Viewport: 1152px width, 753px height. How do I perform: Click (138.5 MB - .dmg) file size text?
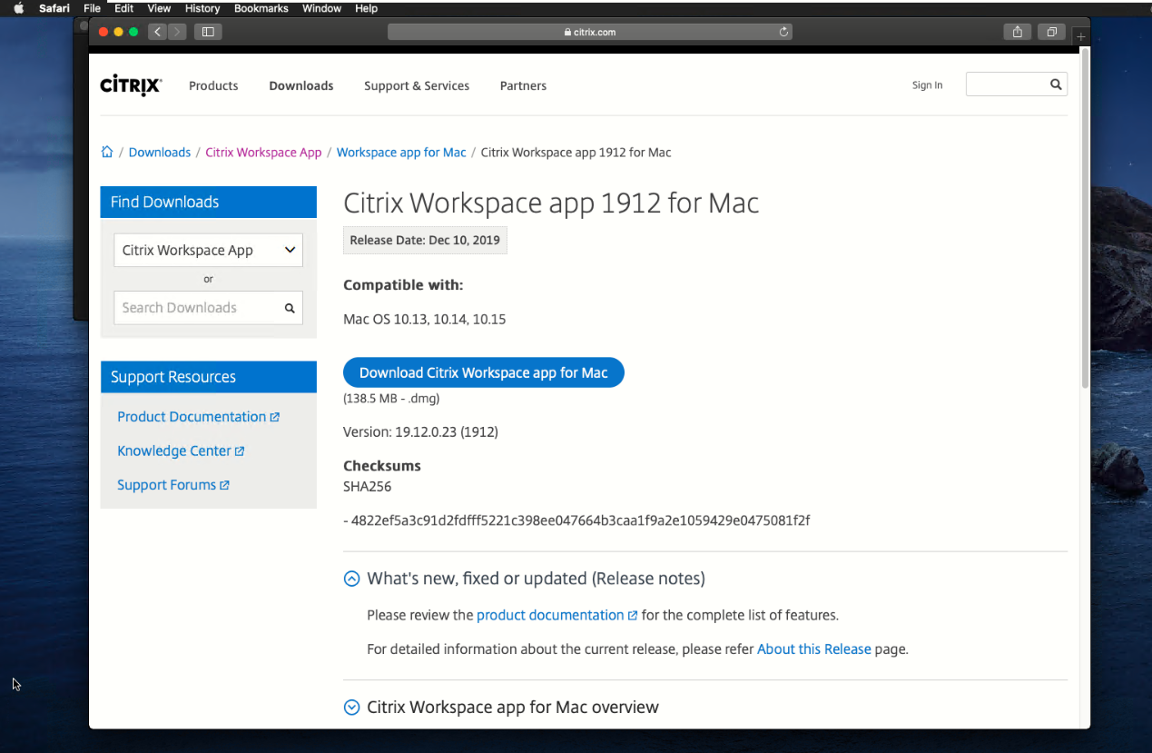(x=391, y=399)
